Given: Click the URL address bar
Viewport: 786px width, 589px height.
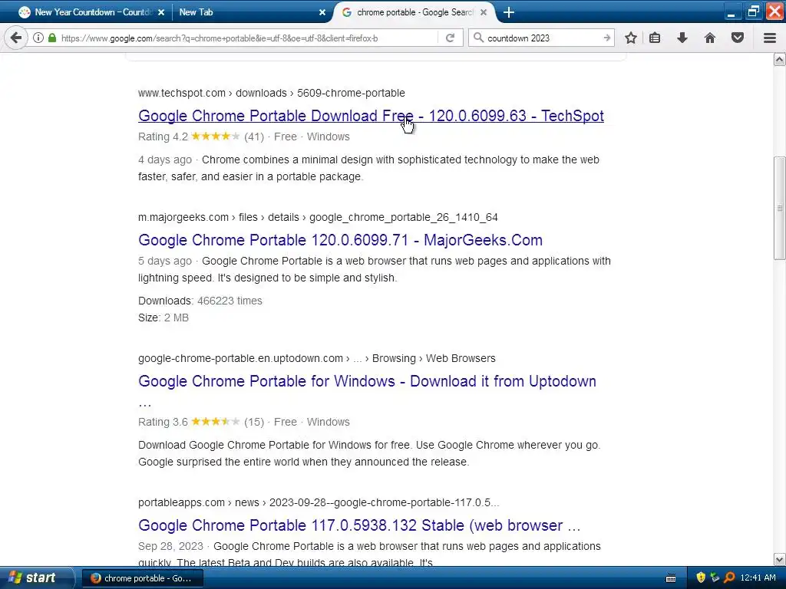Looking at the screenshot, I should [246, 38].
